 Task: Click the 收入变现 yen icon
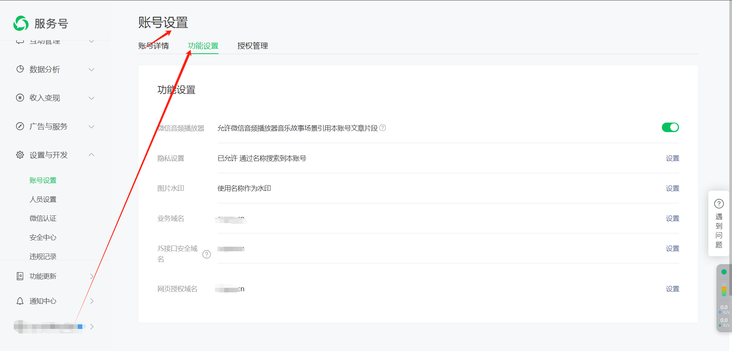pos(20,98)
